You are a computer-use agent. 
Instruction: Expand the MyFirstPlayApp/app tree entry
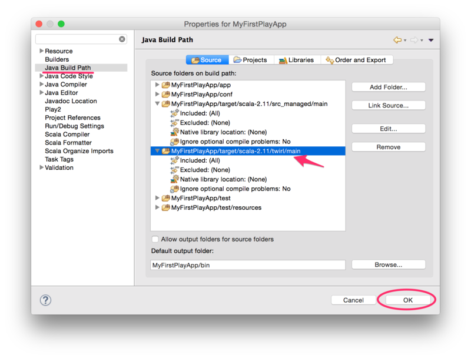click(157, 83)
